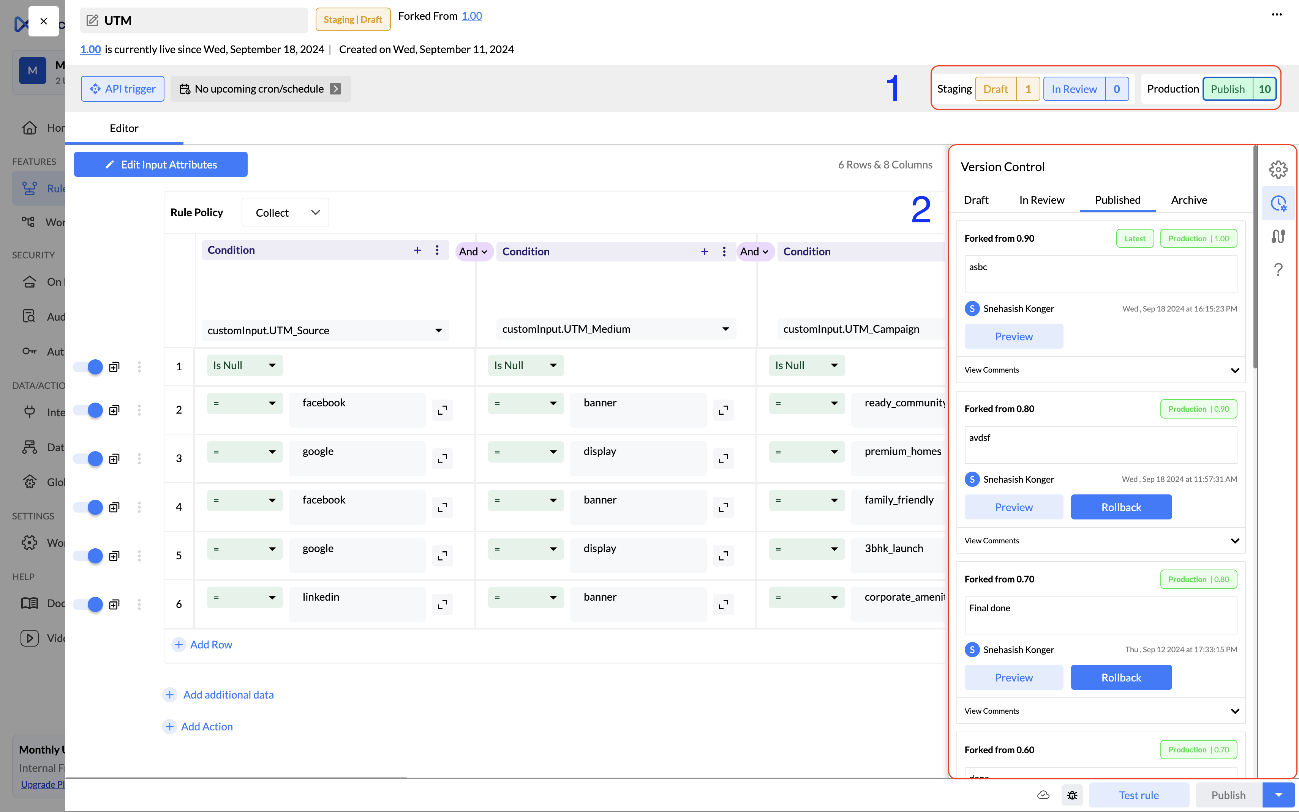
Task: Open three-dot menu on first Condition column
Action: [x=437, y=250]
